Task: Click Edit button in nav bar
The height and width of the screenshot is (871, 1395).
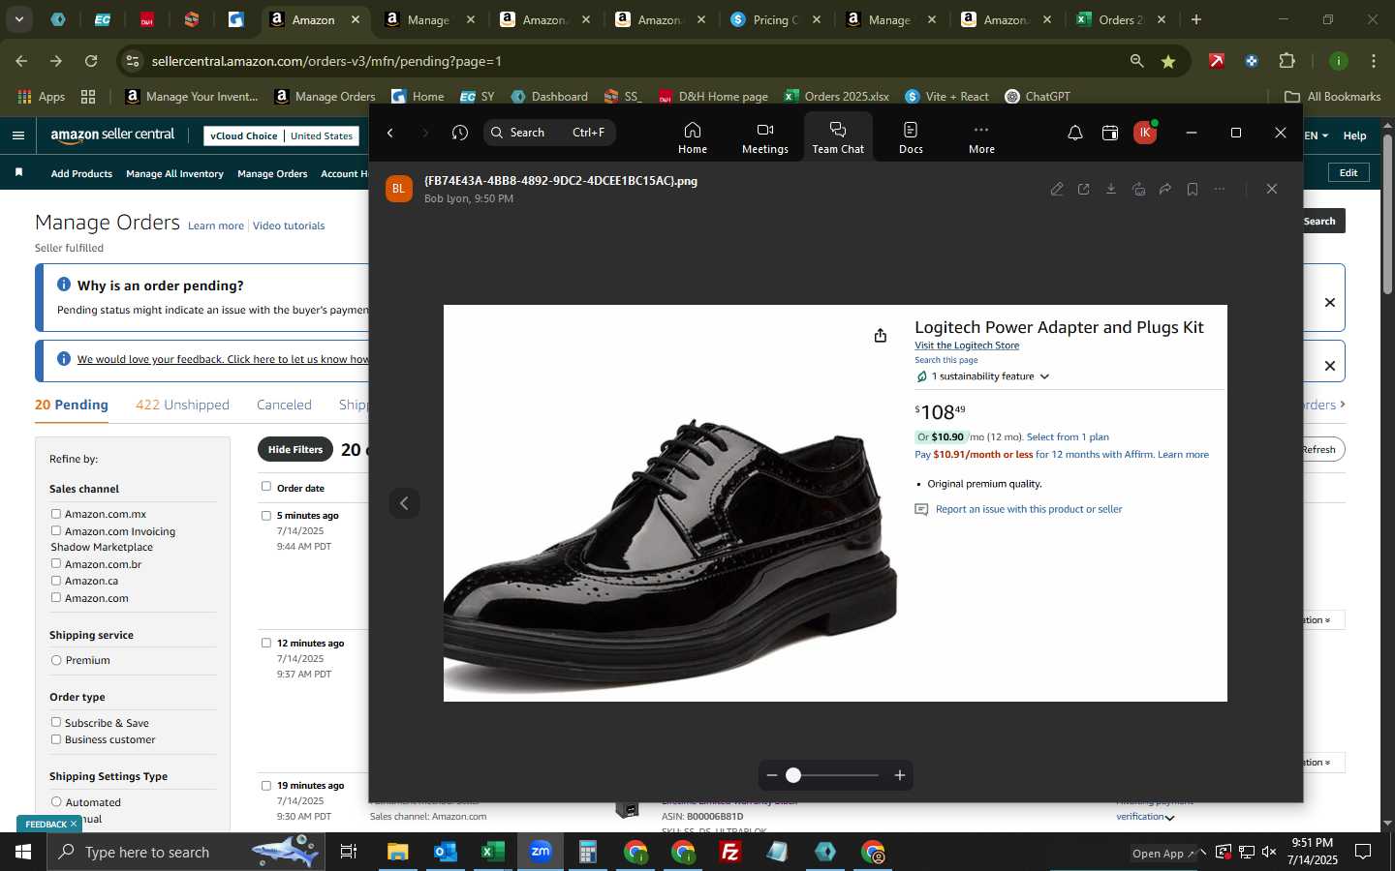Action: coord(1348,172)
